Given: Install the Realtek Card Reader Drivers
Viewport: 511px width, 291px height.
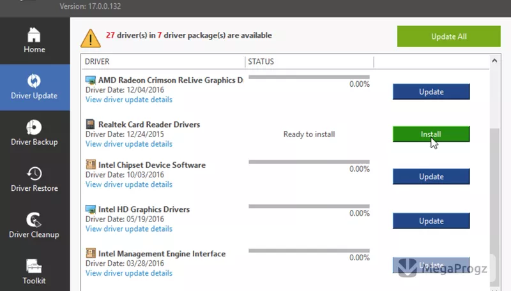Looking at the screenshot, I should click(431, 134).
